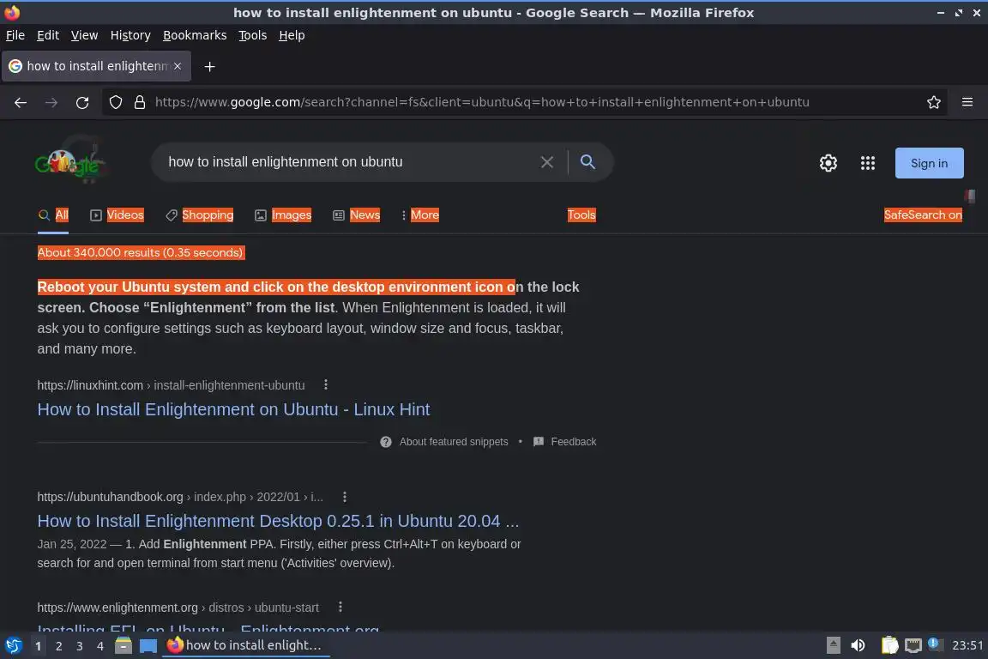Open SafeSearch on settings
The width and height of the screenshot is (988, 659).
point(923,215)
